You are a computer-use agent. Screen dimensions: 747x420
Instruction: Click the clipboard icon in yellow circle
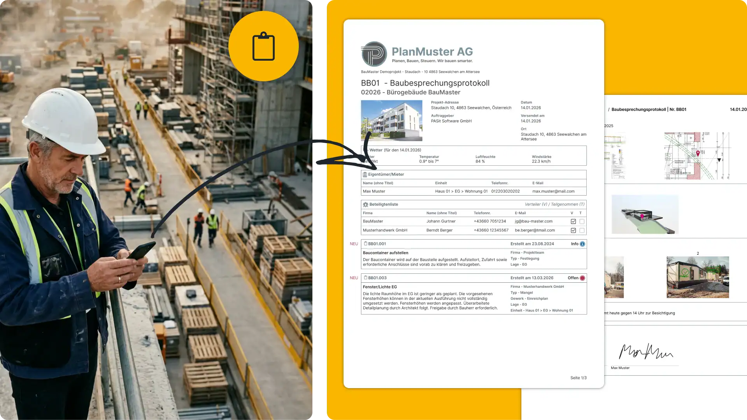[x=263, y=46]
